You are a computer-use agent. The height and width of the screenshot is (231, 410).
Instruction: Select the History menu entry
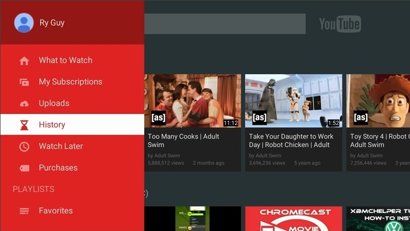coord(72,125)
